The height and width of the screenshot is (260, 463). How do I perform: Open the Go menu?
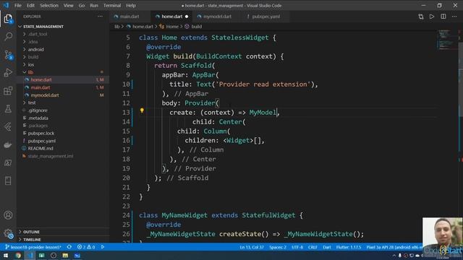coord(82,5)
